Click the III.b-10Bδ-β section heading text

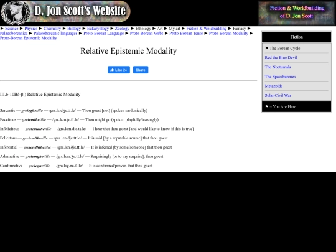[x=40, y=95]
